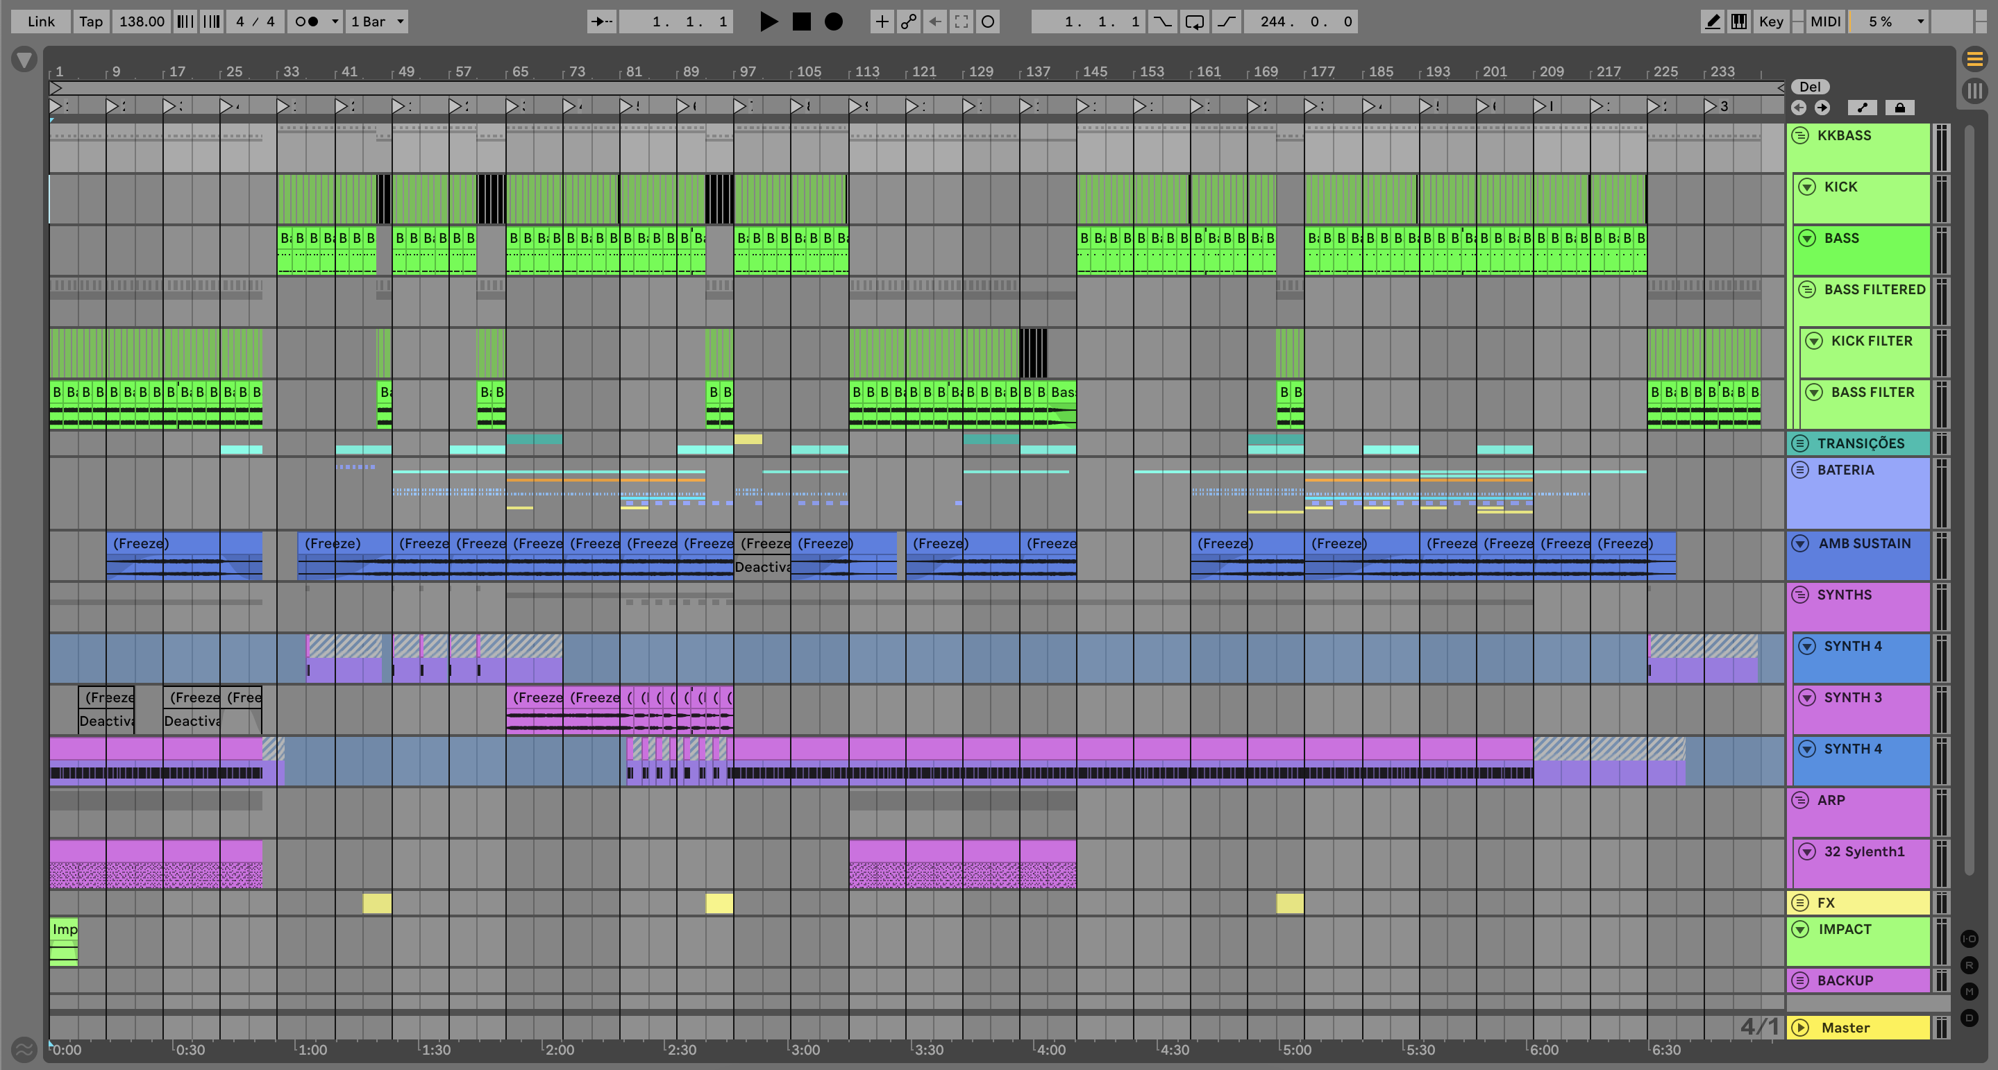Jump to previous locator arrow button
The image size is (1998, 1070).
(1799, 108)
